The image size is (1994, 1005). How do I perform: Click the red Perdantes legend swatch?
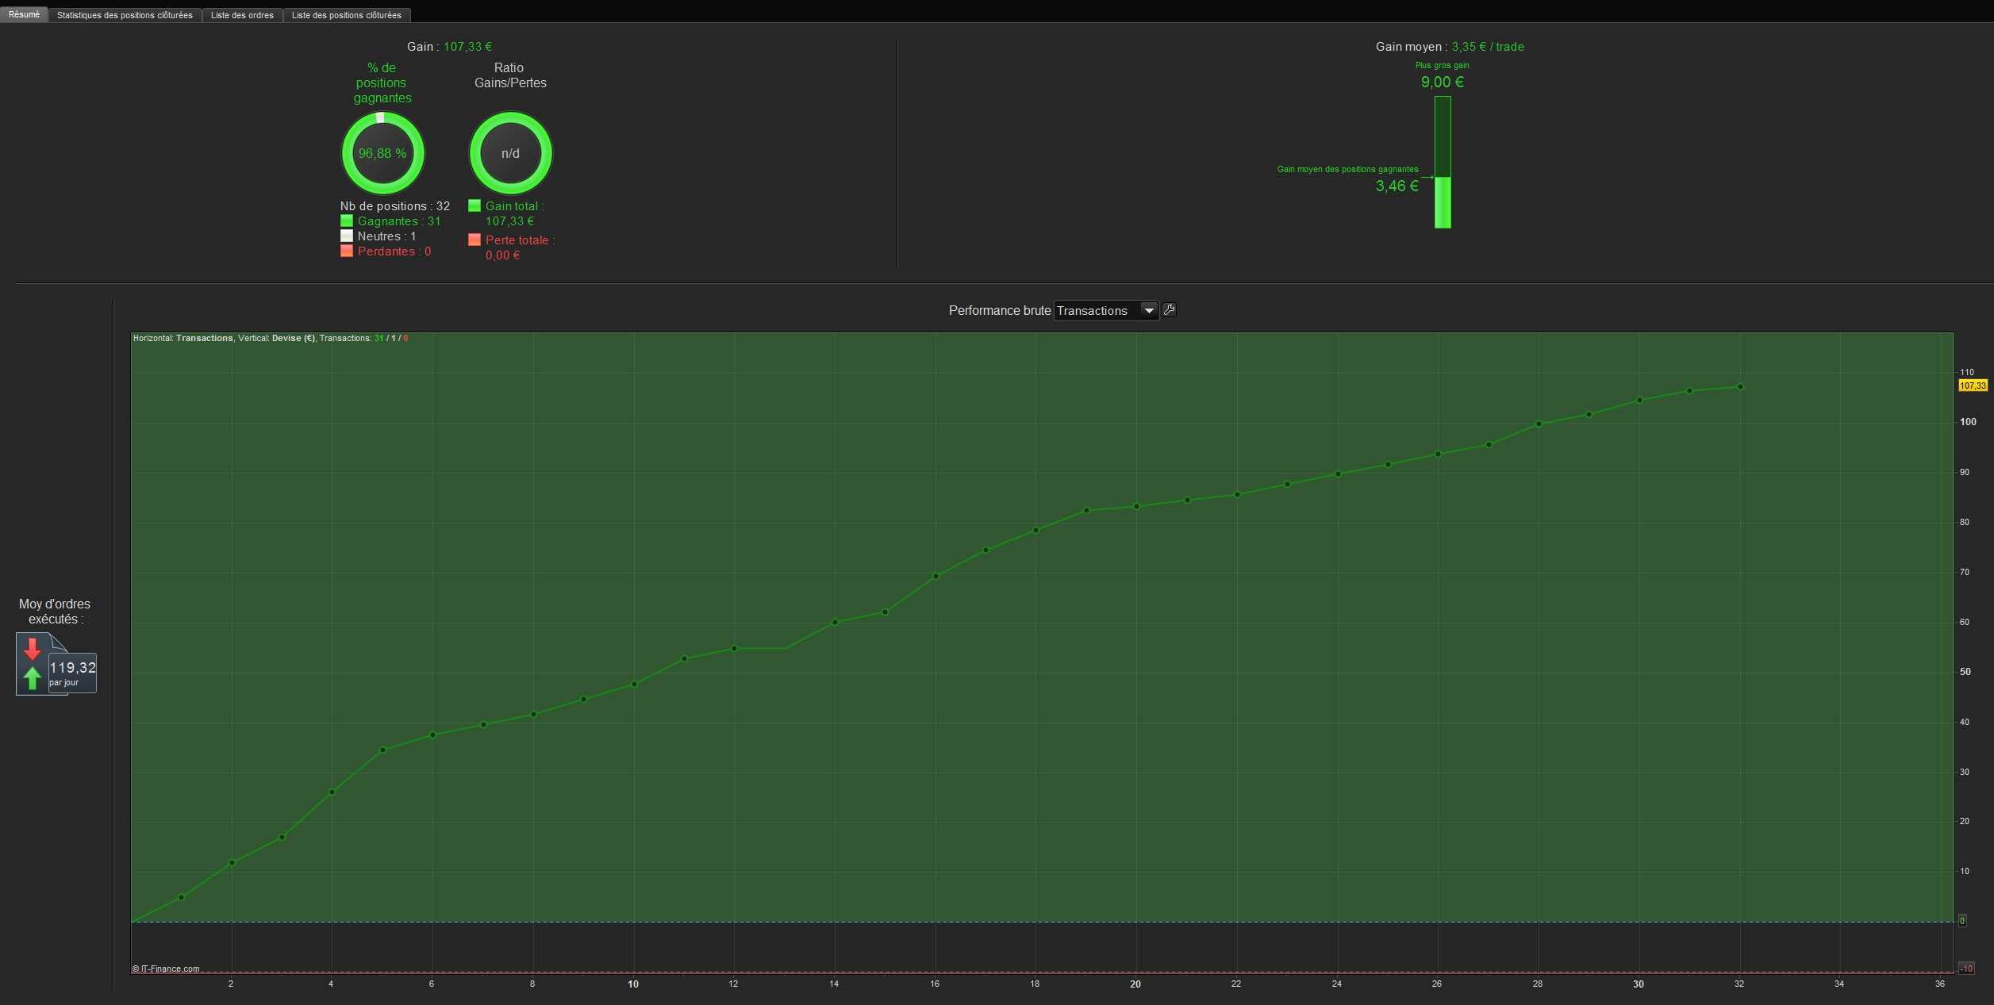tap(347, 251)
